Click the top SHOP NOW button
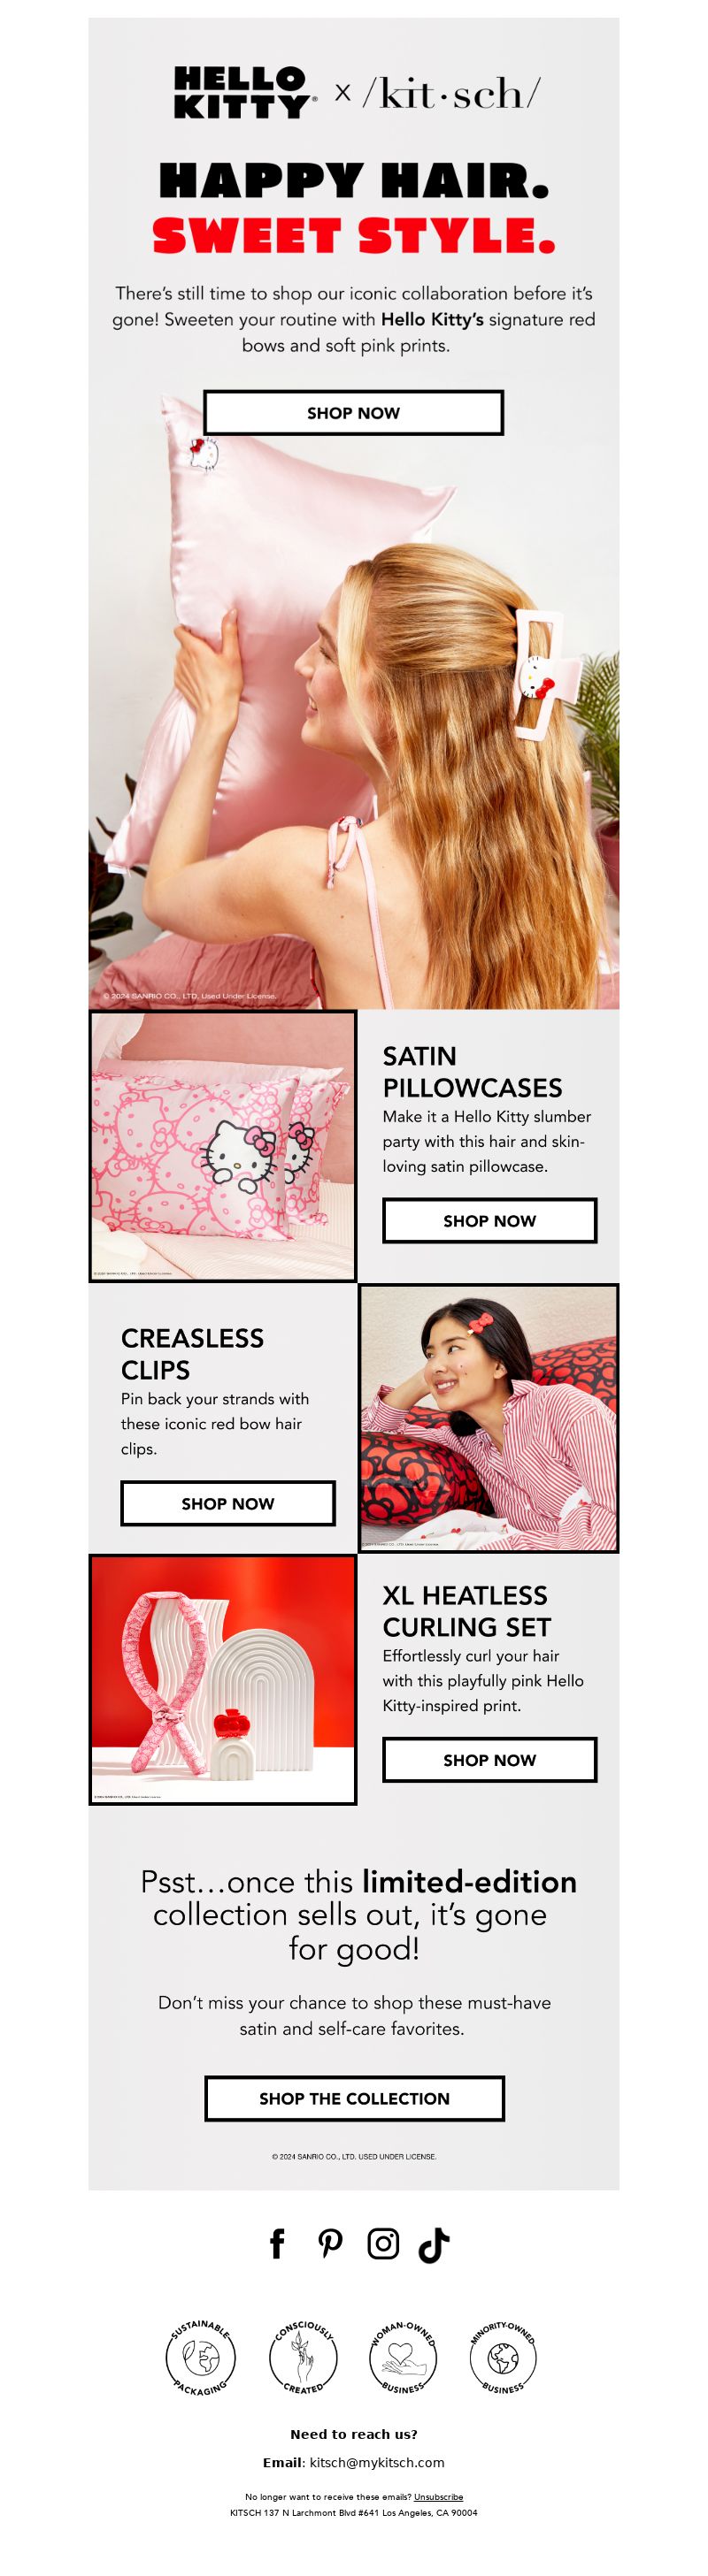 [x=353, y=413]
